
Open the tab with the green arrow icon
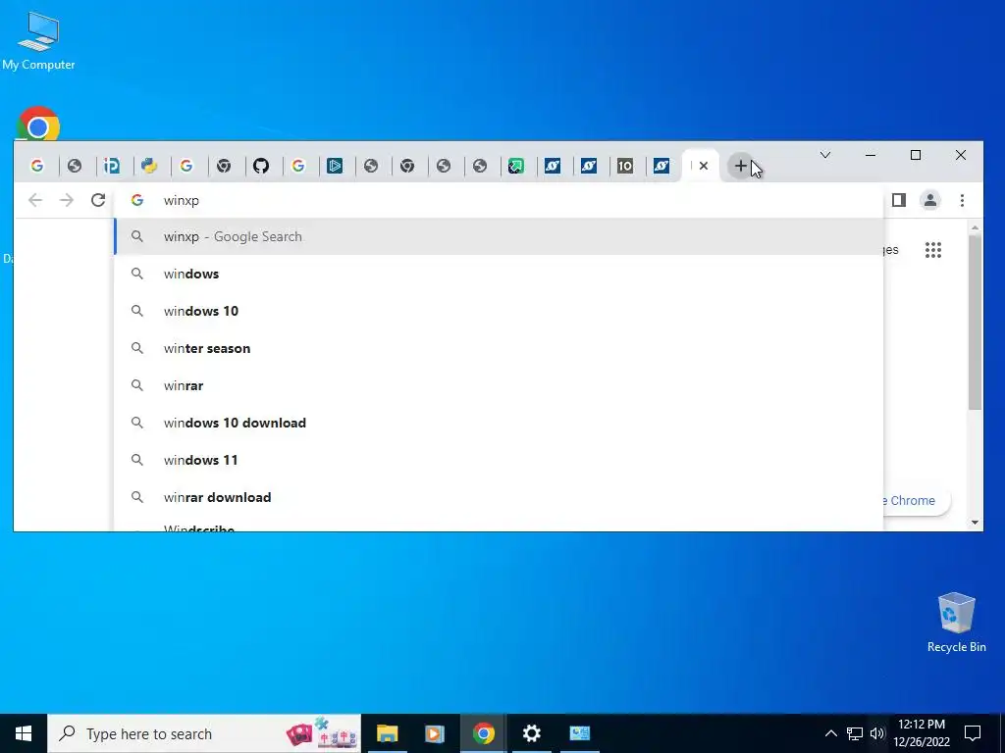coord(516,167)
